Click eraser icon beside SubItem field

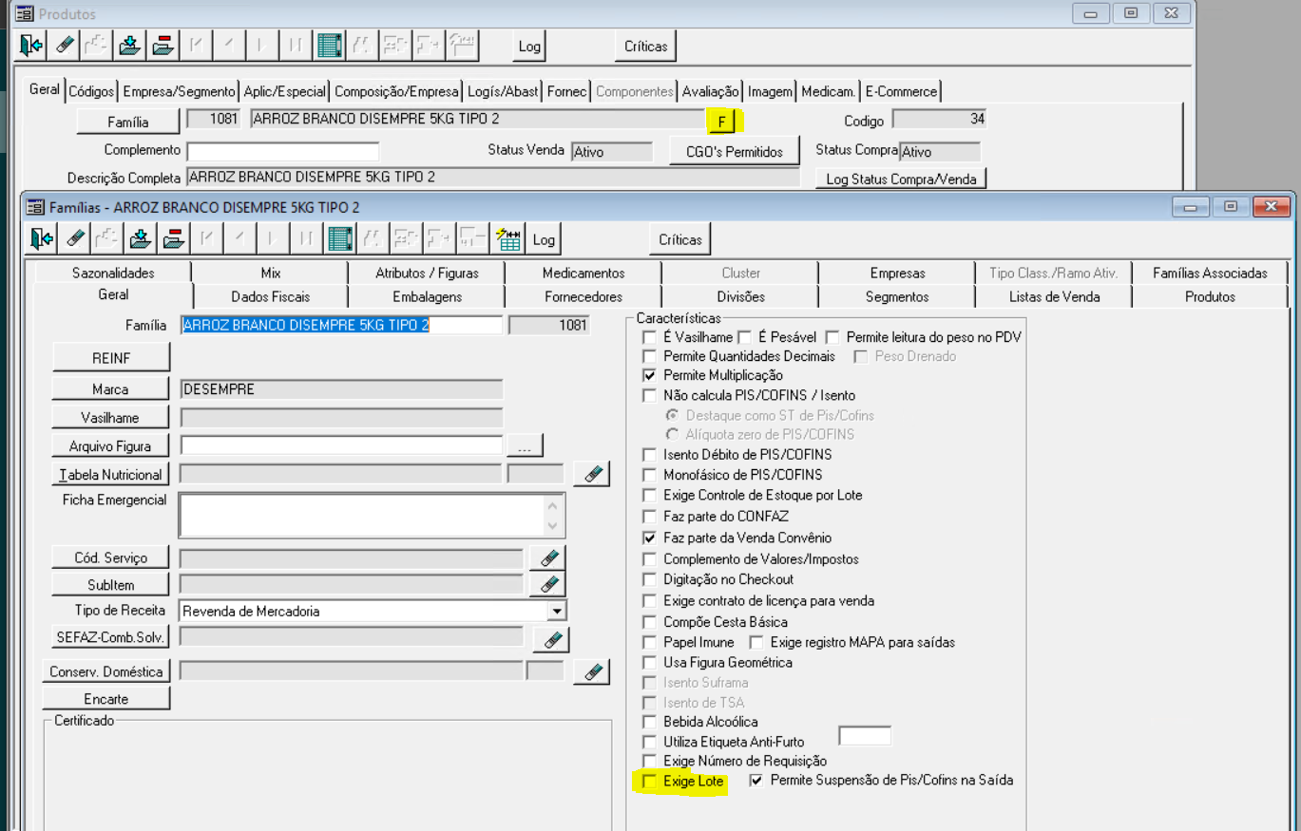[x=549, y=584]
